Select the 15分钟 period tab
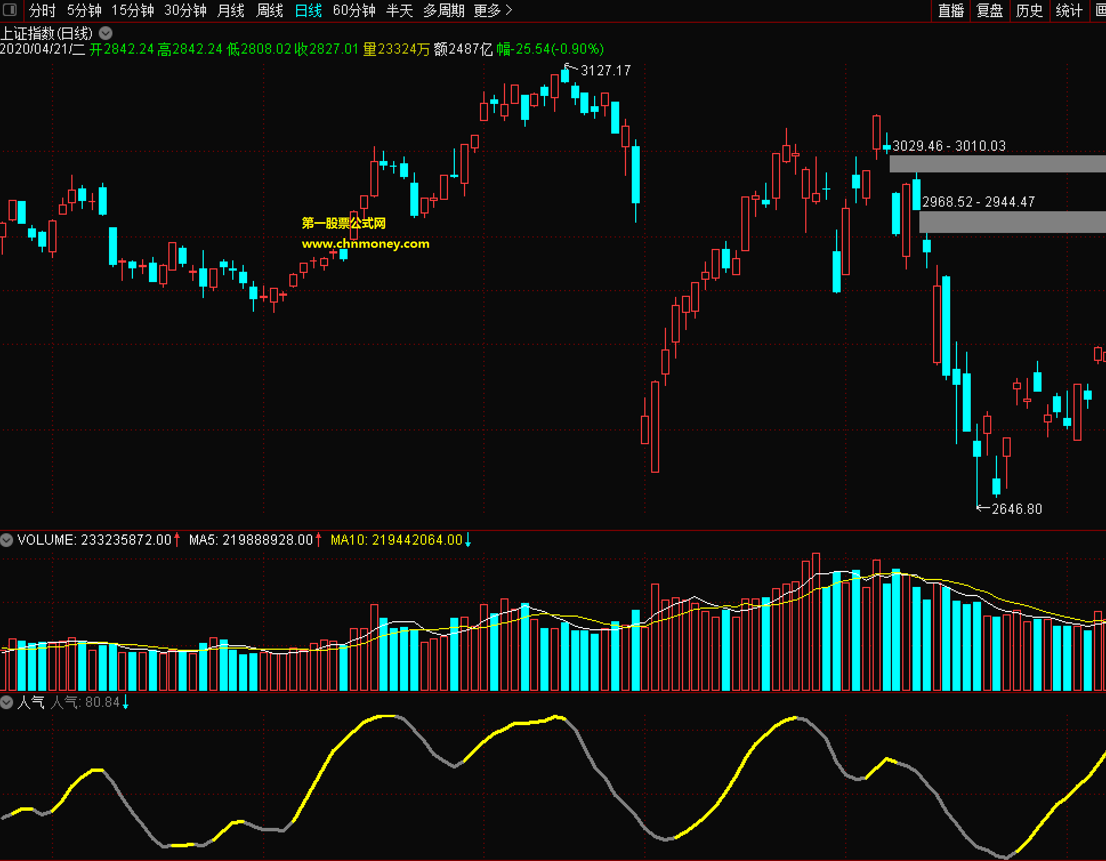This screenshot has height=861, width=1106. [132, 10]
